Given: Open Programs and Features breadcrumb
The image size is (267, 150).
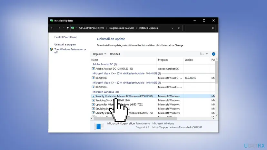Looking at the screenshot, I should point(122,28).
